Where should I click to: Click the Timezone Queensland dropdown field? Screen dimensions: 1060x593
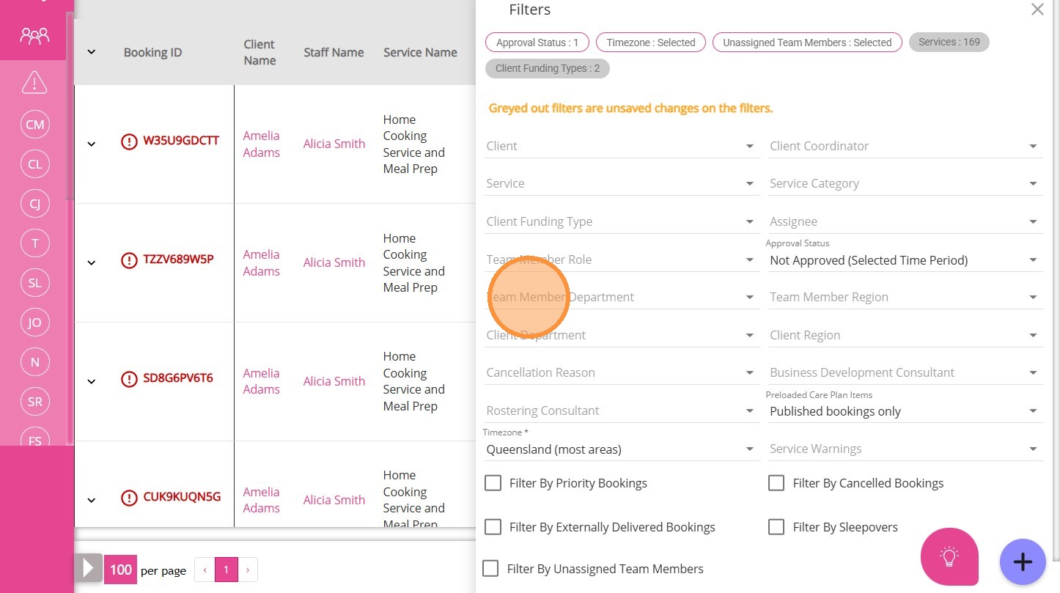(x=619, y=449)
